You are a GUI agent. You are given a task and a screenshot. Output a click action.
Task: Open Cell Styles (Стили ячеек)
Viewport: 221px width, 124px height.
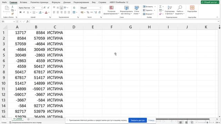(x=137, y=10)
